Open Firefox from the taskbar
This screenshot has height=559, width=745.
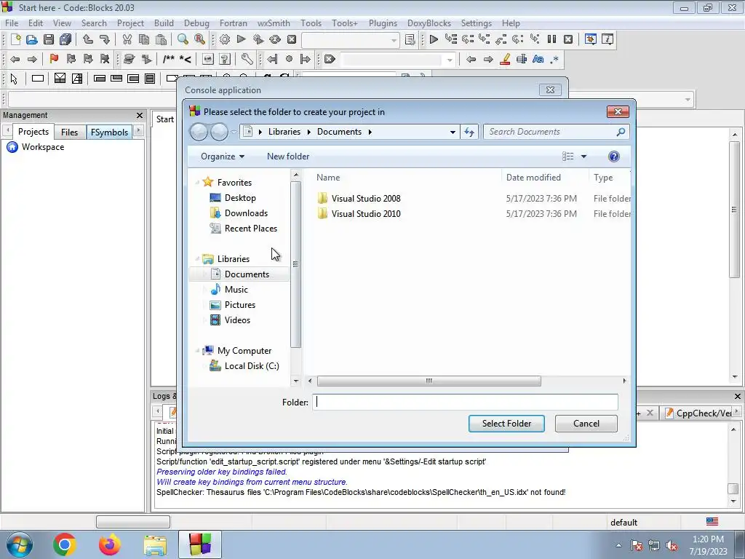pos(110,544)
